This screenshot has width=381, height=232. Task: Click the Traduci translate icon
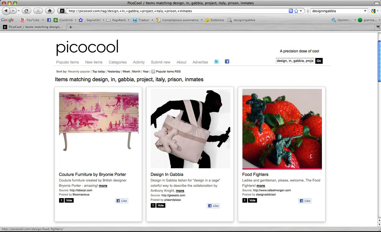pos(135,20)
